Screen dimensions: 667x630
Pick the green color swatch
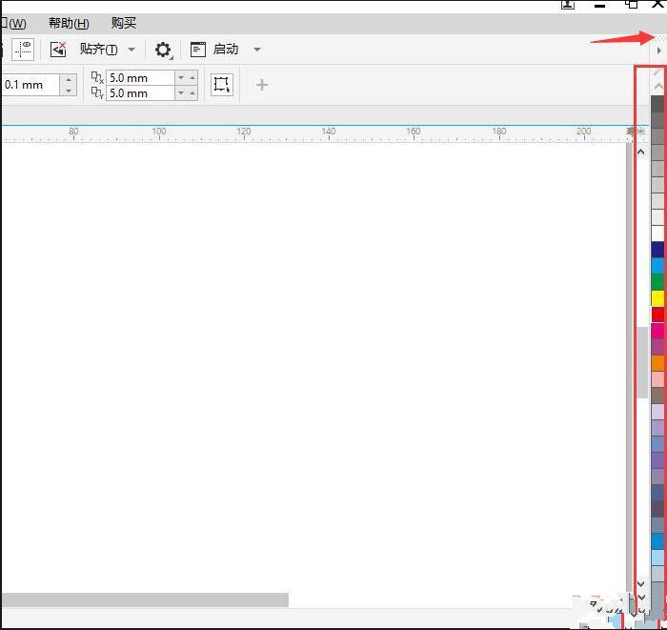point(657,282)
